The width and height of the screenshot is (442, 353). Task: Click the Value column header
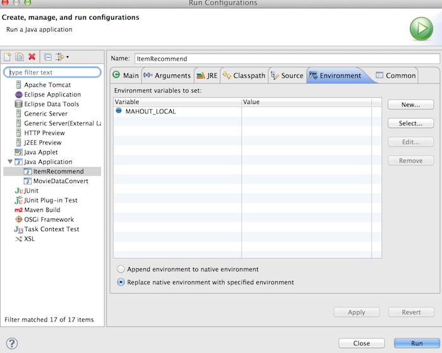(307, 102)
